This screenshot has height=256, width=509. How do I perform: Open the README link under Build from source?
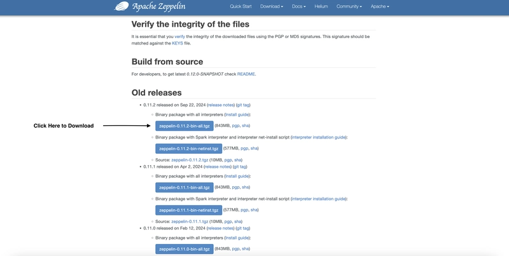[246, 74]
